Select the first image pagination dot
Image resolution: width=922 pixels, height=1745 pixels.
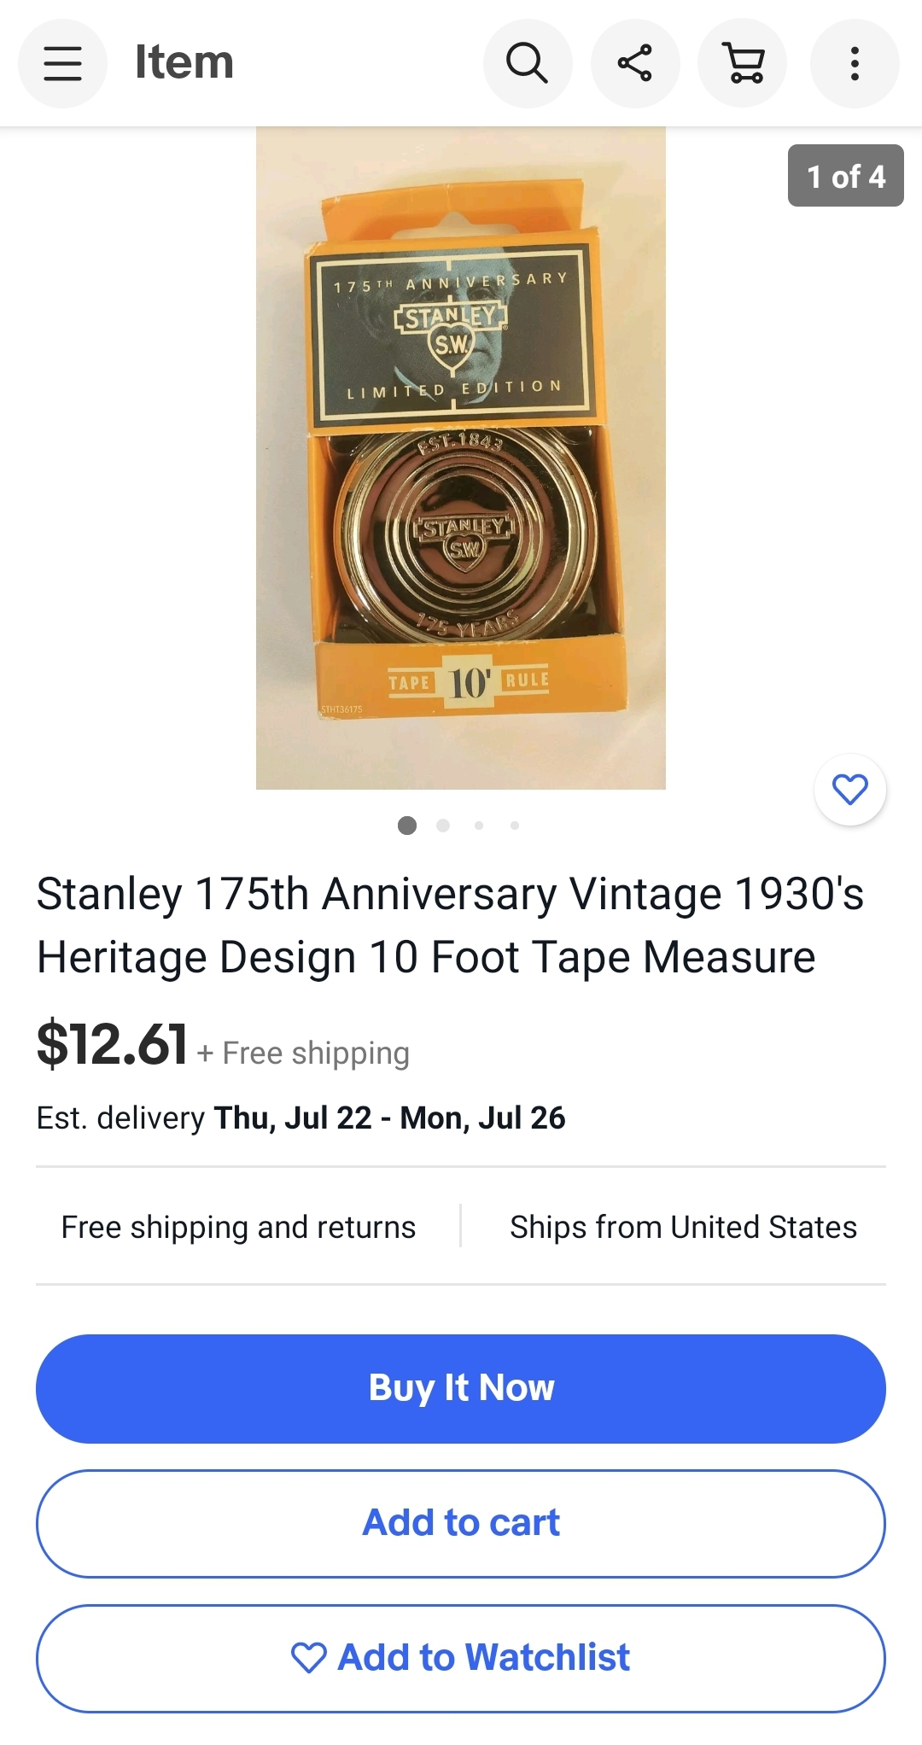pyautogui.click(x=407, y=826)
